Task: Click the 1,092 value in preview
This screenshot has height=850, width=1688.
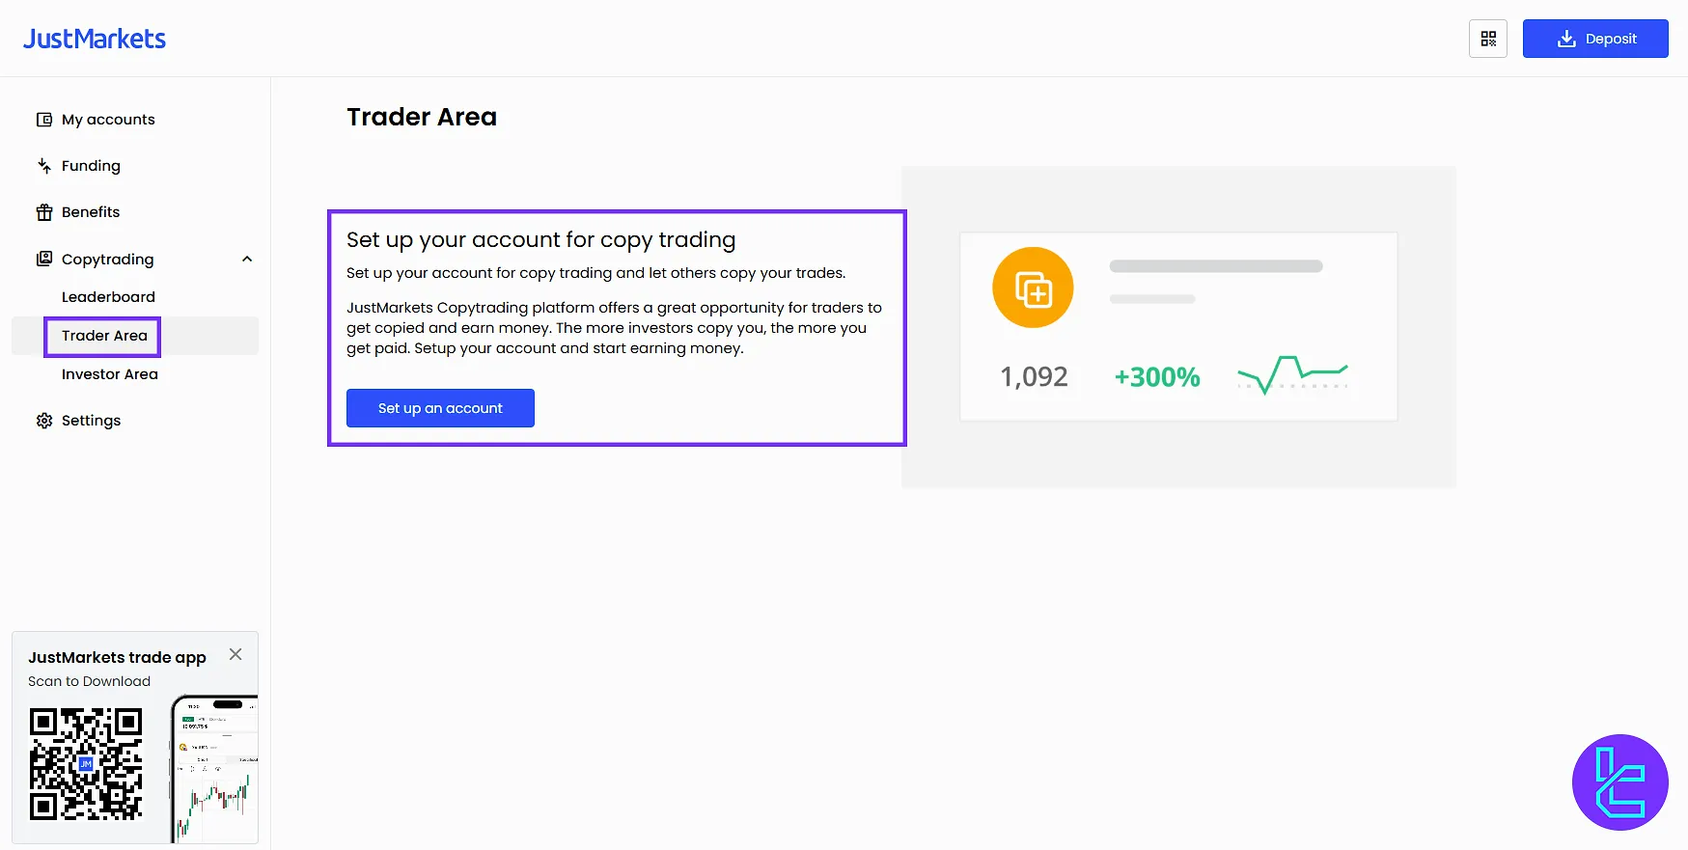Action: 1034,376
